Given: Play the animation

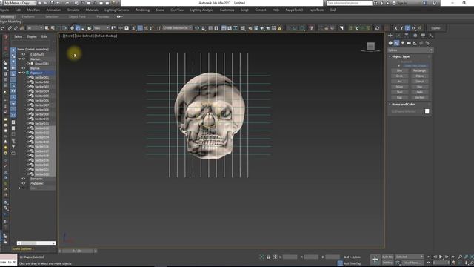Looking at the screenshot, I should click(441, 257).
